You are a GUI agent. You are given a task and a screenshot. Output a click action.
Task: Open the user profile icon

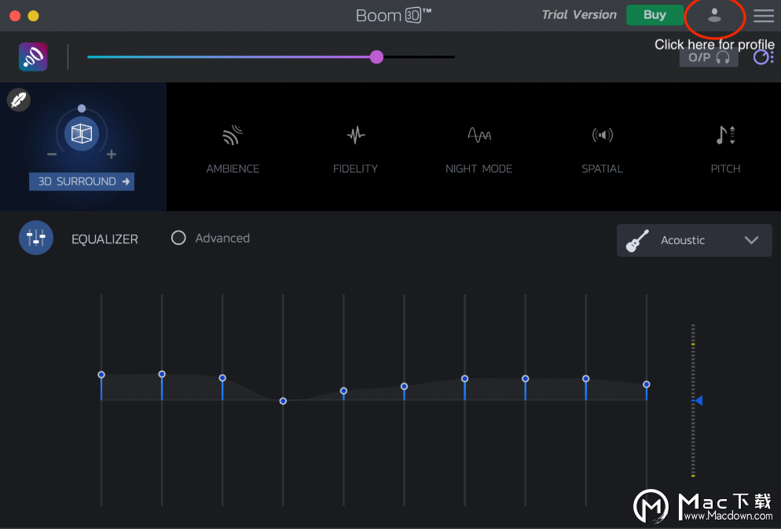pos(714,16)
